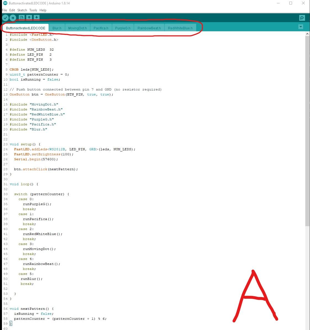Open the Help menu
Screen dimensions: 310x330
pos(43,10)
